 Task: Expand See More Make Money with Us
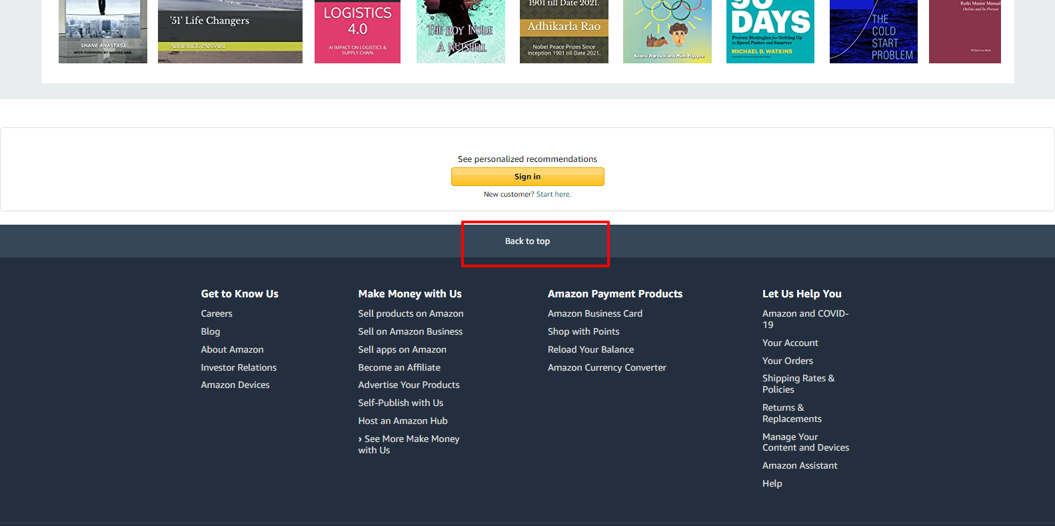[x=409, y=444]
